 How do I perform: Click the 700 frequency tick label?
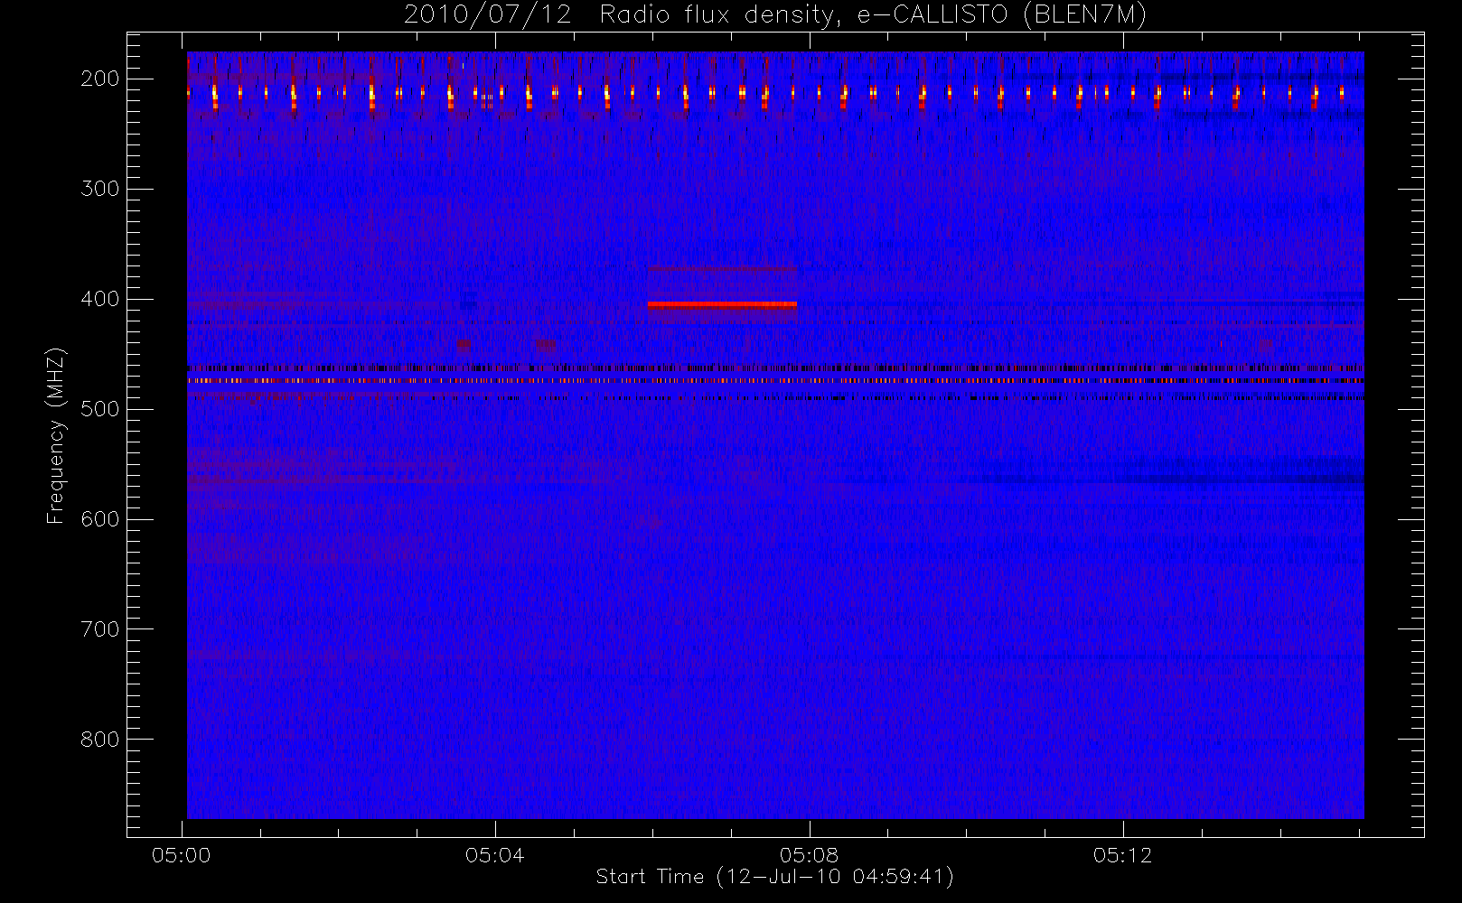tap(100, 629)
